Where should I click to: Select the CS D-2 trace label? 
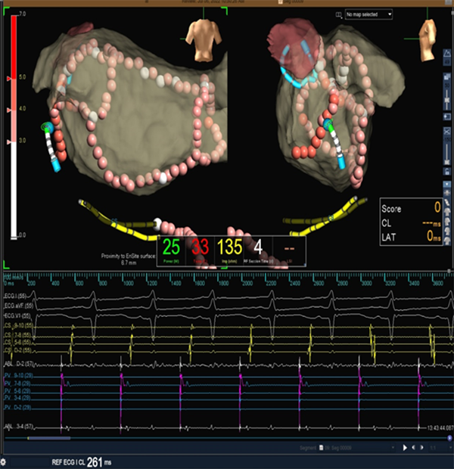coord(17,350)
